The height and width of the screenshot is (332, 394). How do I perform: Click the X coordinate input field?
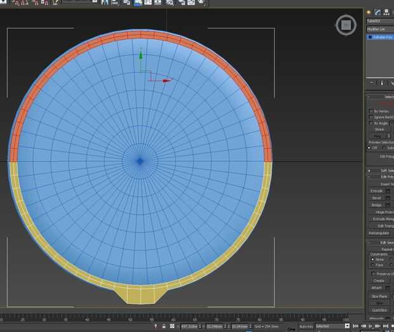click(188, 326)
